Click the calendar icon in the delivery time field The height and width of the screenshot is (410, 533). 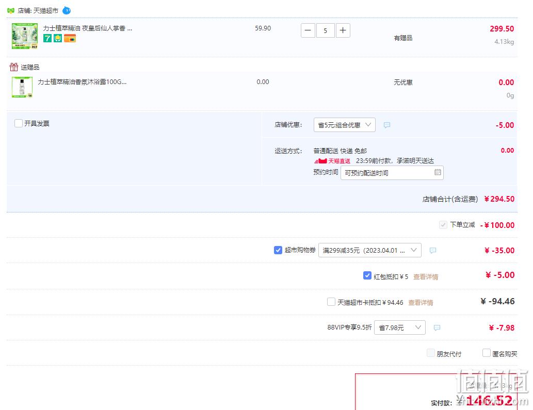point(438,172)
